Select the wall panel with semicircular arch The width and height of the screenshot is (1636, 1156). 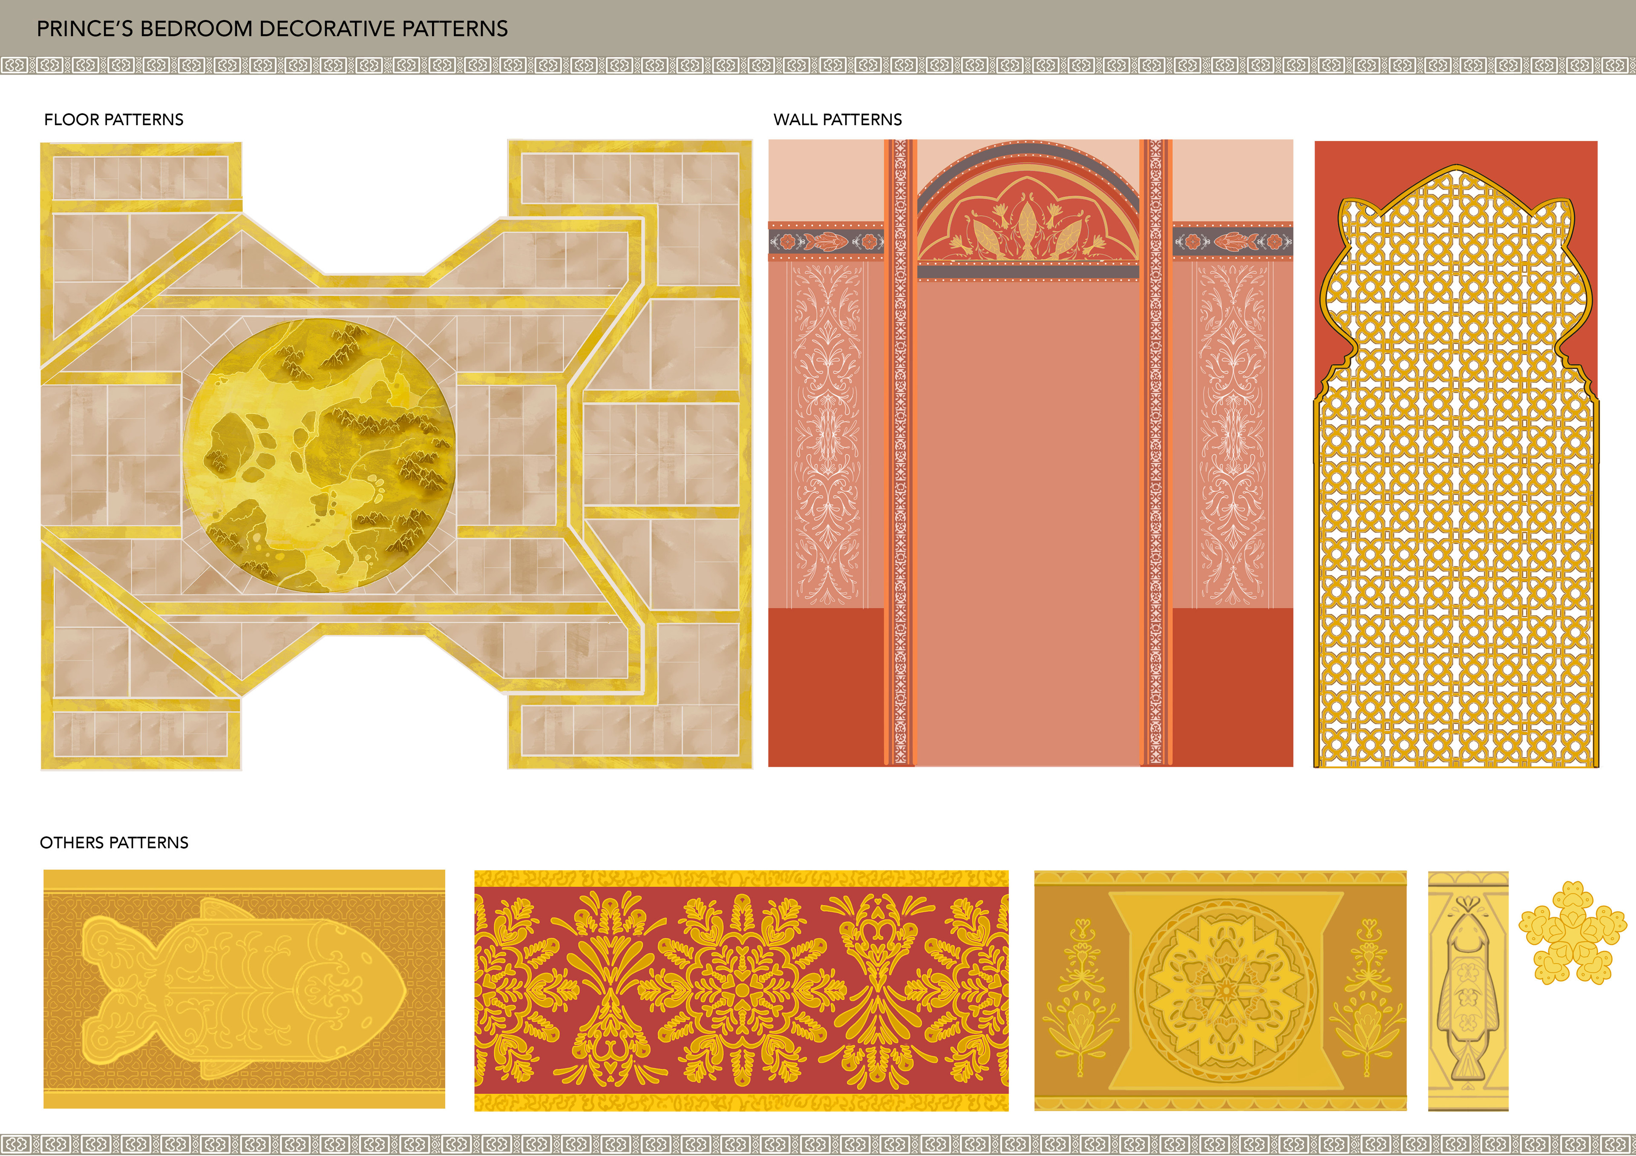click(x=1030, y=453)
